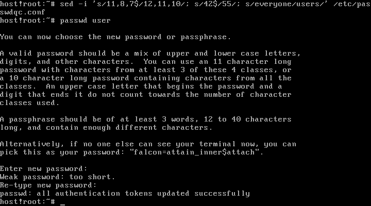Click the blinking cursor at the last prompt
This screenshot has width=371, height=206.
[62, 202]
